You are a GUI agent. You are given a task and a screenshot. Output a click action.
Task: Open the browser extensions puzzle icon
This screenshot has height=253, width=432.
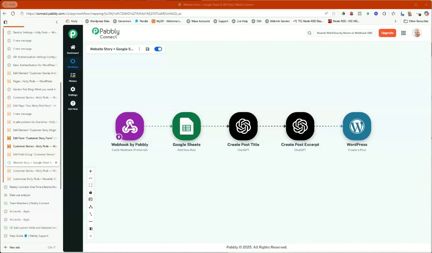(384, 14)
